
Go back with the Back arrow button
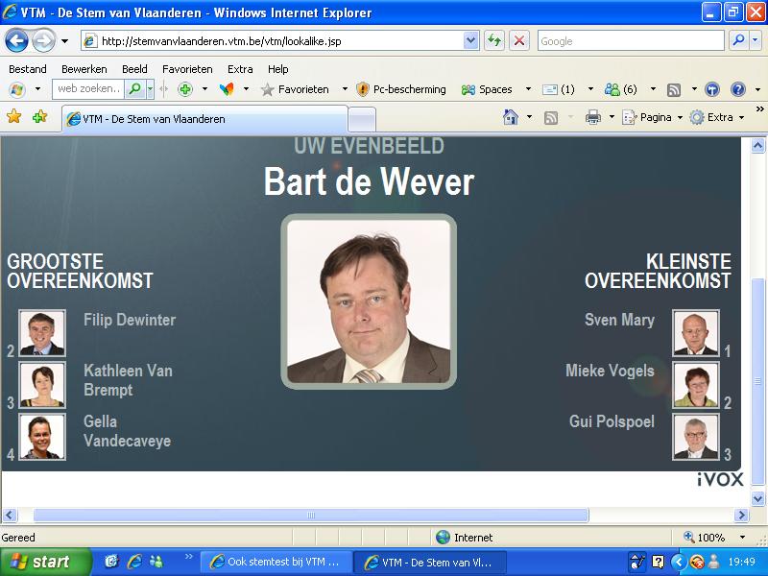[16, 41]
